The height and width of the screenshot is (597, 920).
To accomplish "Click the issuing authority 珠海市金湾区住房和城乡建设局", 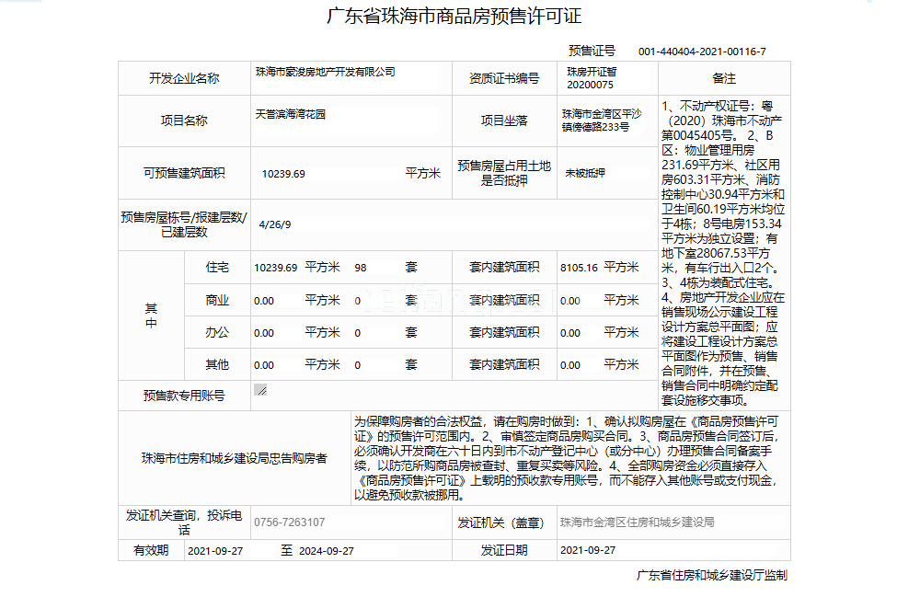I will coord(637,522).
